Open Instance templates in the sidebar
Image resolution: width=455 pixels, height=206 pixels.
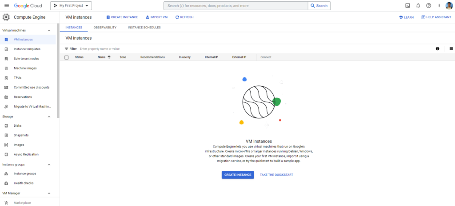coord(28,49)
